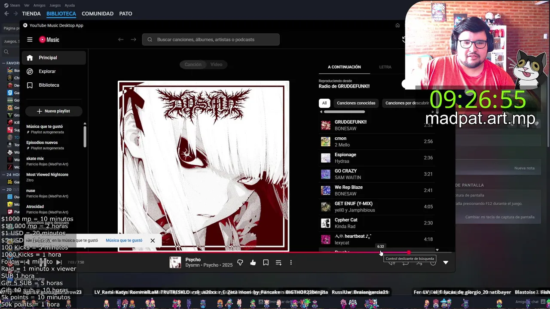Click the Cypher Cat album thumbnail
The image size is (550, 309).
pos(326,223)
